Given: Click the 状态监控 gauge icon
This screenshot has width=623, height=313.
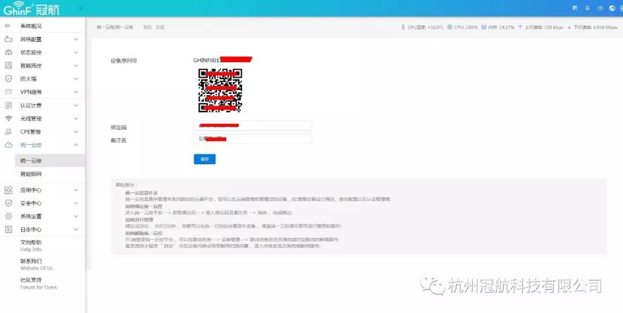Looking at the screenshot, I should (8, 52).
